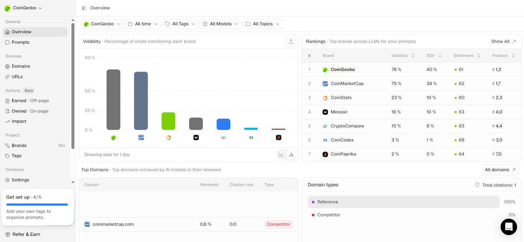The height and width of the screenshot is (242, 524).
Task: Click the sidebar scroll down arrow
Action: coord(73,182)
